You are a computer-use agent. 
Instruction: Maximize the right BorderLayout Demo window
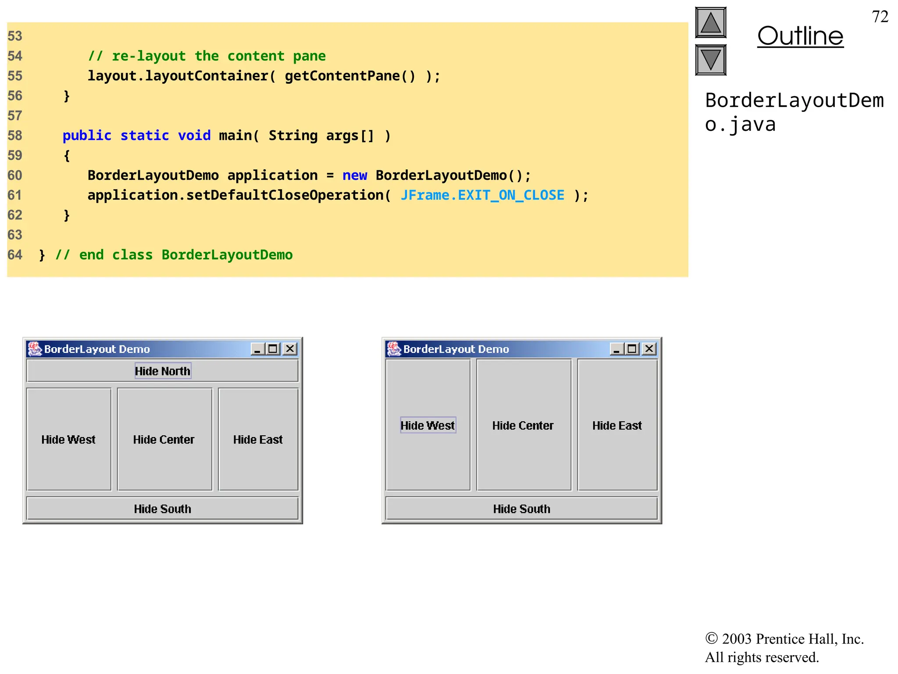click(x=632, y=349)
